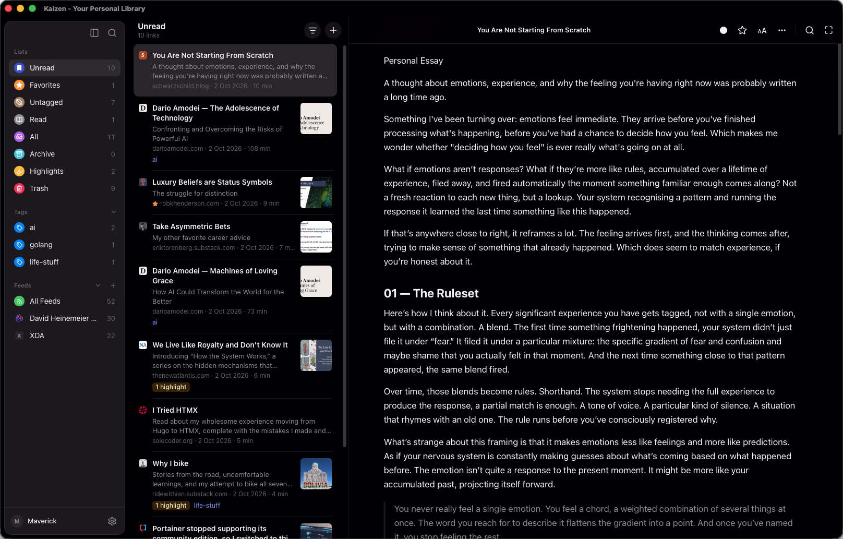Open text appearance AA settings
843x539 pixels.
pyautogui.click(x=762, y=31)
